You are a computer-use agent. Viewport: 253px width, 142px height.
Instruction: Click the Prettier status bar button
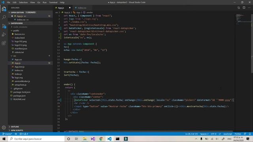[x=238, y=134]
